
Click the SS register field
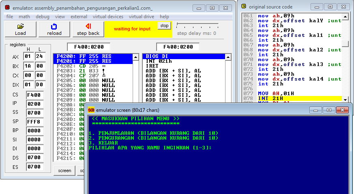(x=35, y=113)
